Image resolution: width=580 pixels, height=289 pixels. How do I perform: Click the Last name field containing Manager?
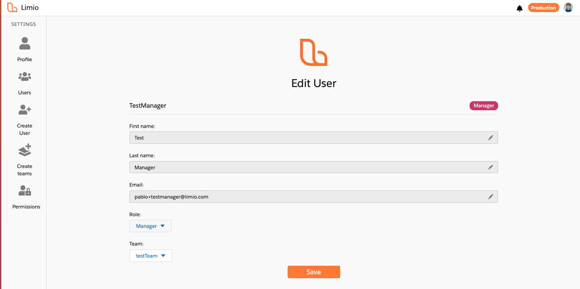pos(314,167)
